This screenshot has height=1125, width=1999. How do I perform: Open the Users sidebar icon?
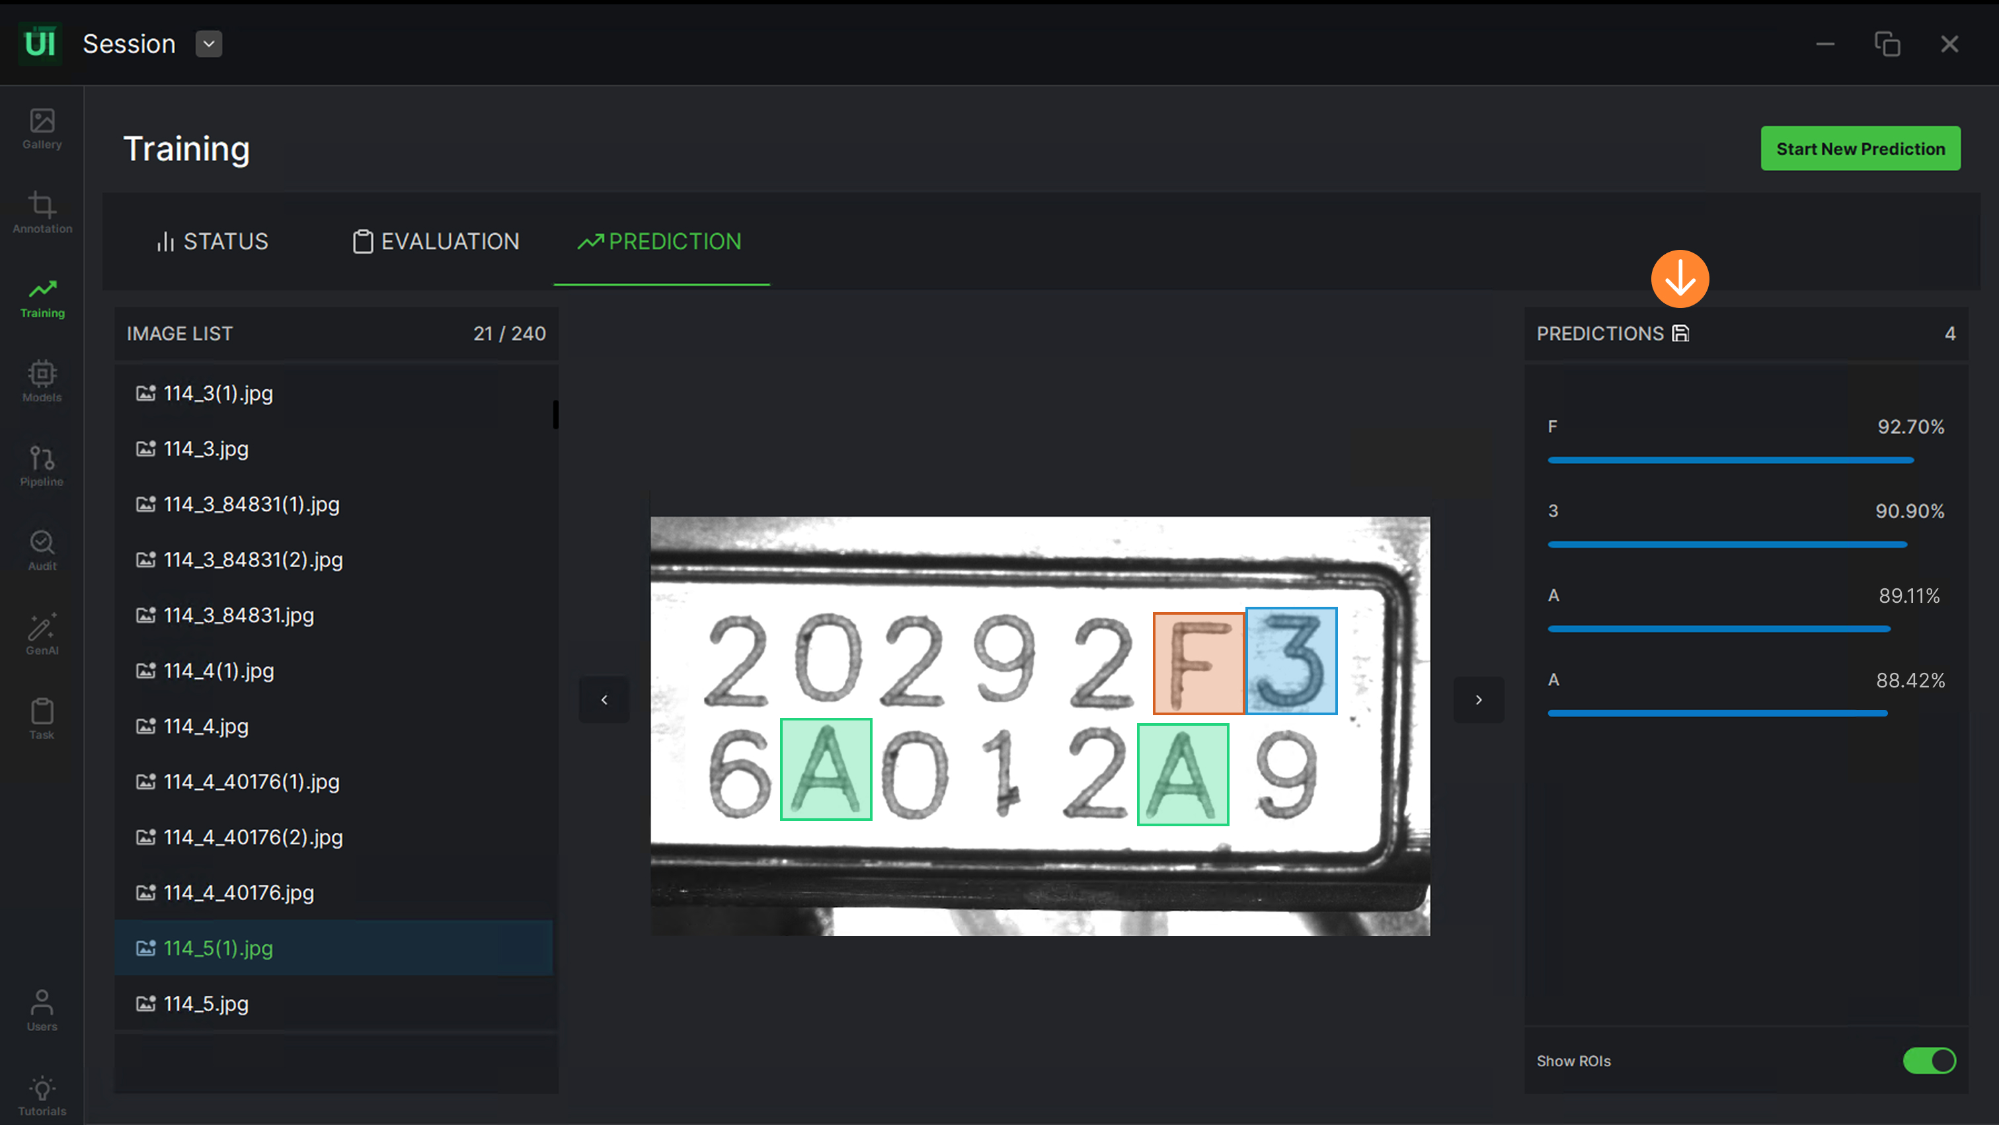pos(42,1009)
